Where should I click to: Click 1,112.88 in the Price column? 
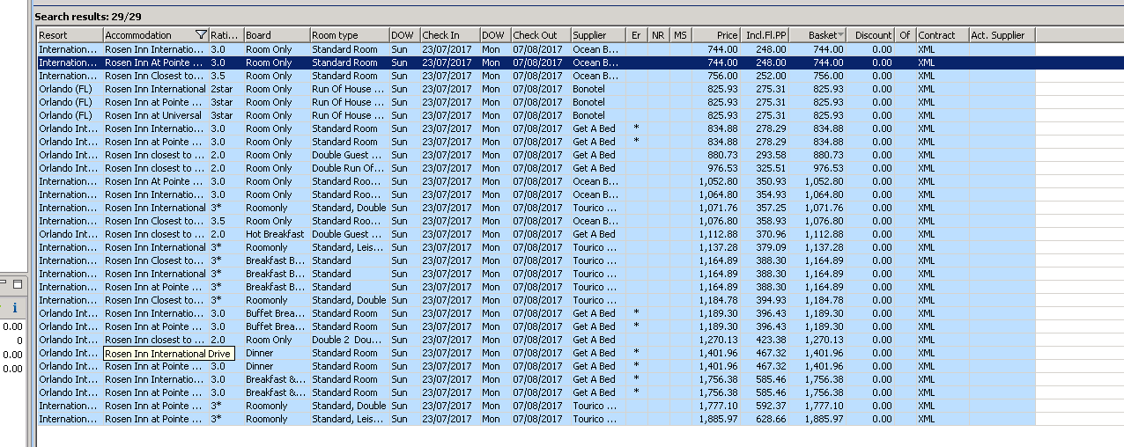coord(718,234)
